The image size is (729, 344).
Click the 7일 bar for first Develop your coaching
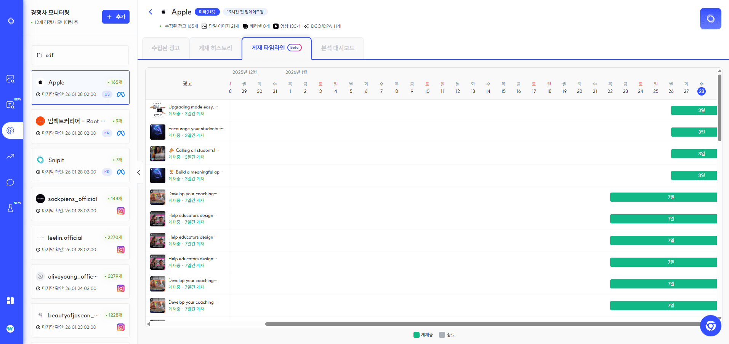(x=663, y=197)
